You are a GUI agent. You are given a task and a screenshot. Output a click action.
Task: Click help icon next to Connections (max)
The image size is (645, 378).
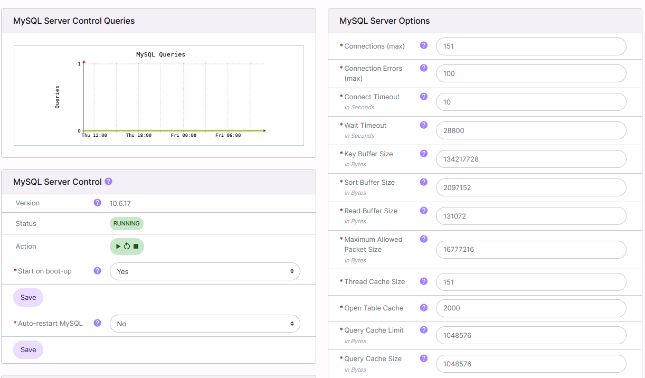point(423,45)
